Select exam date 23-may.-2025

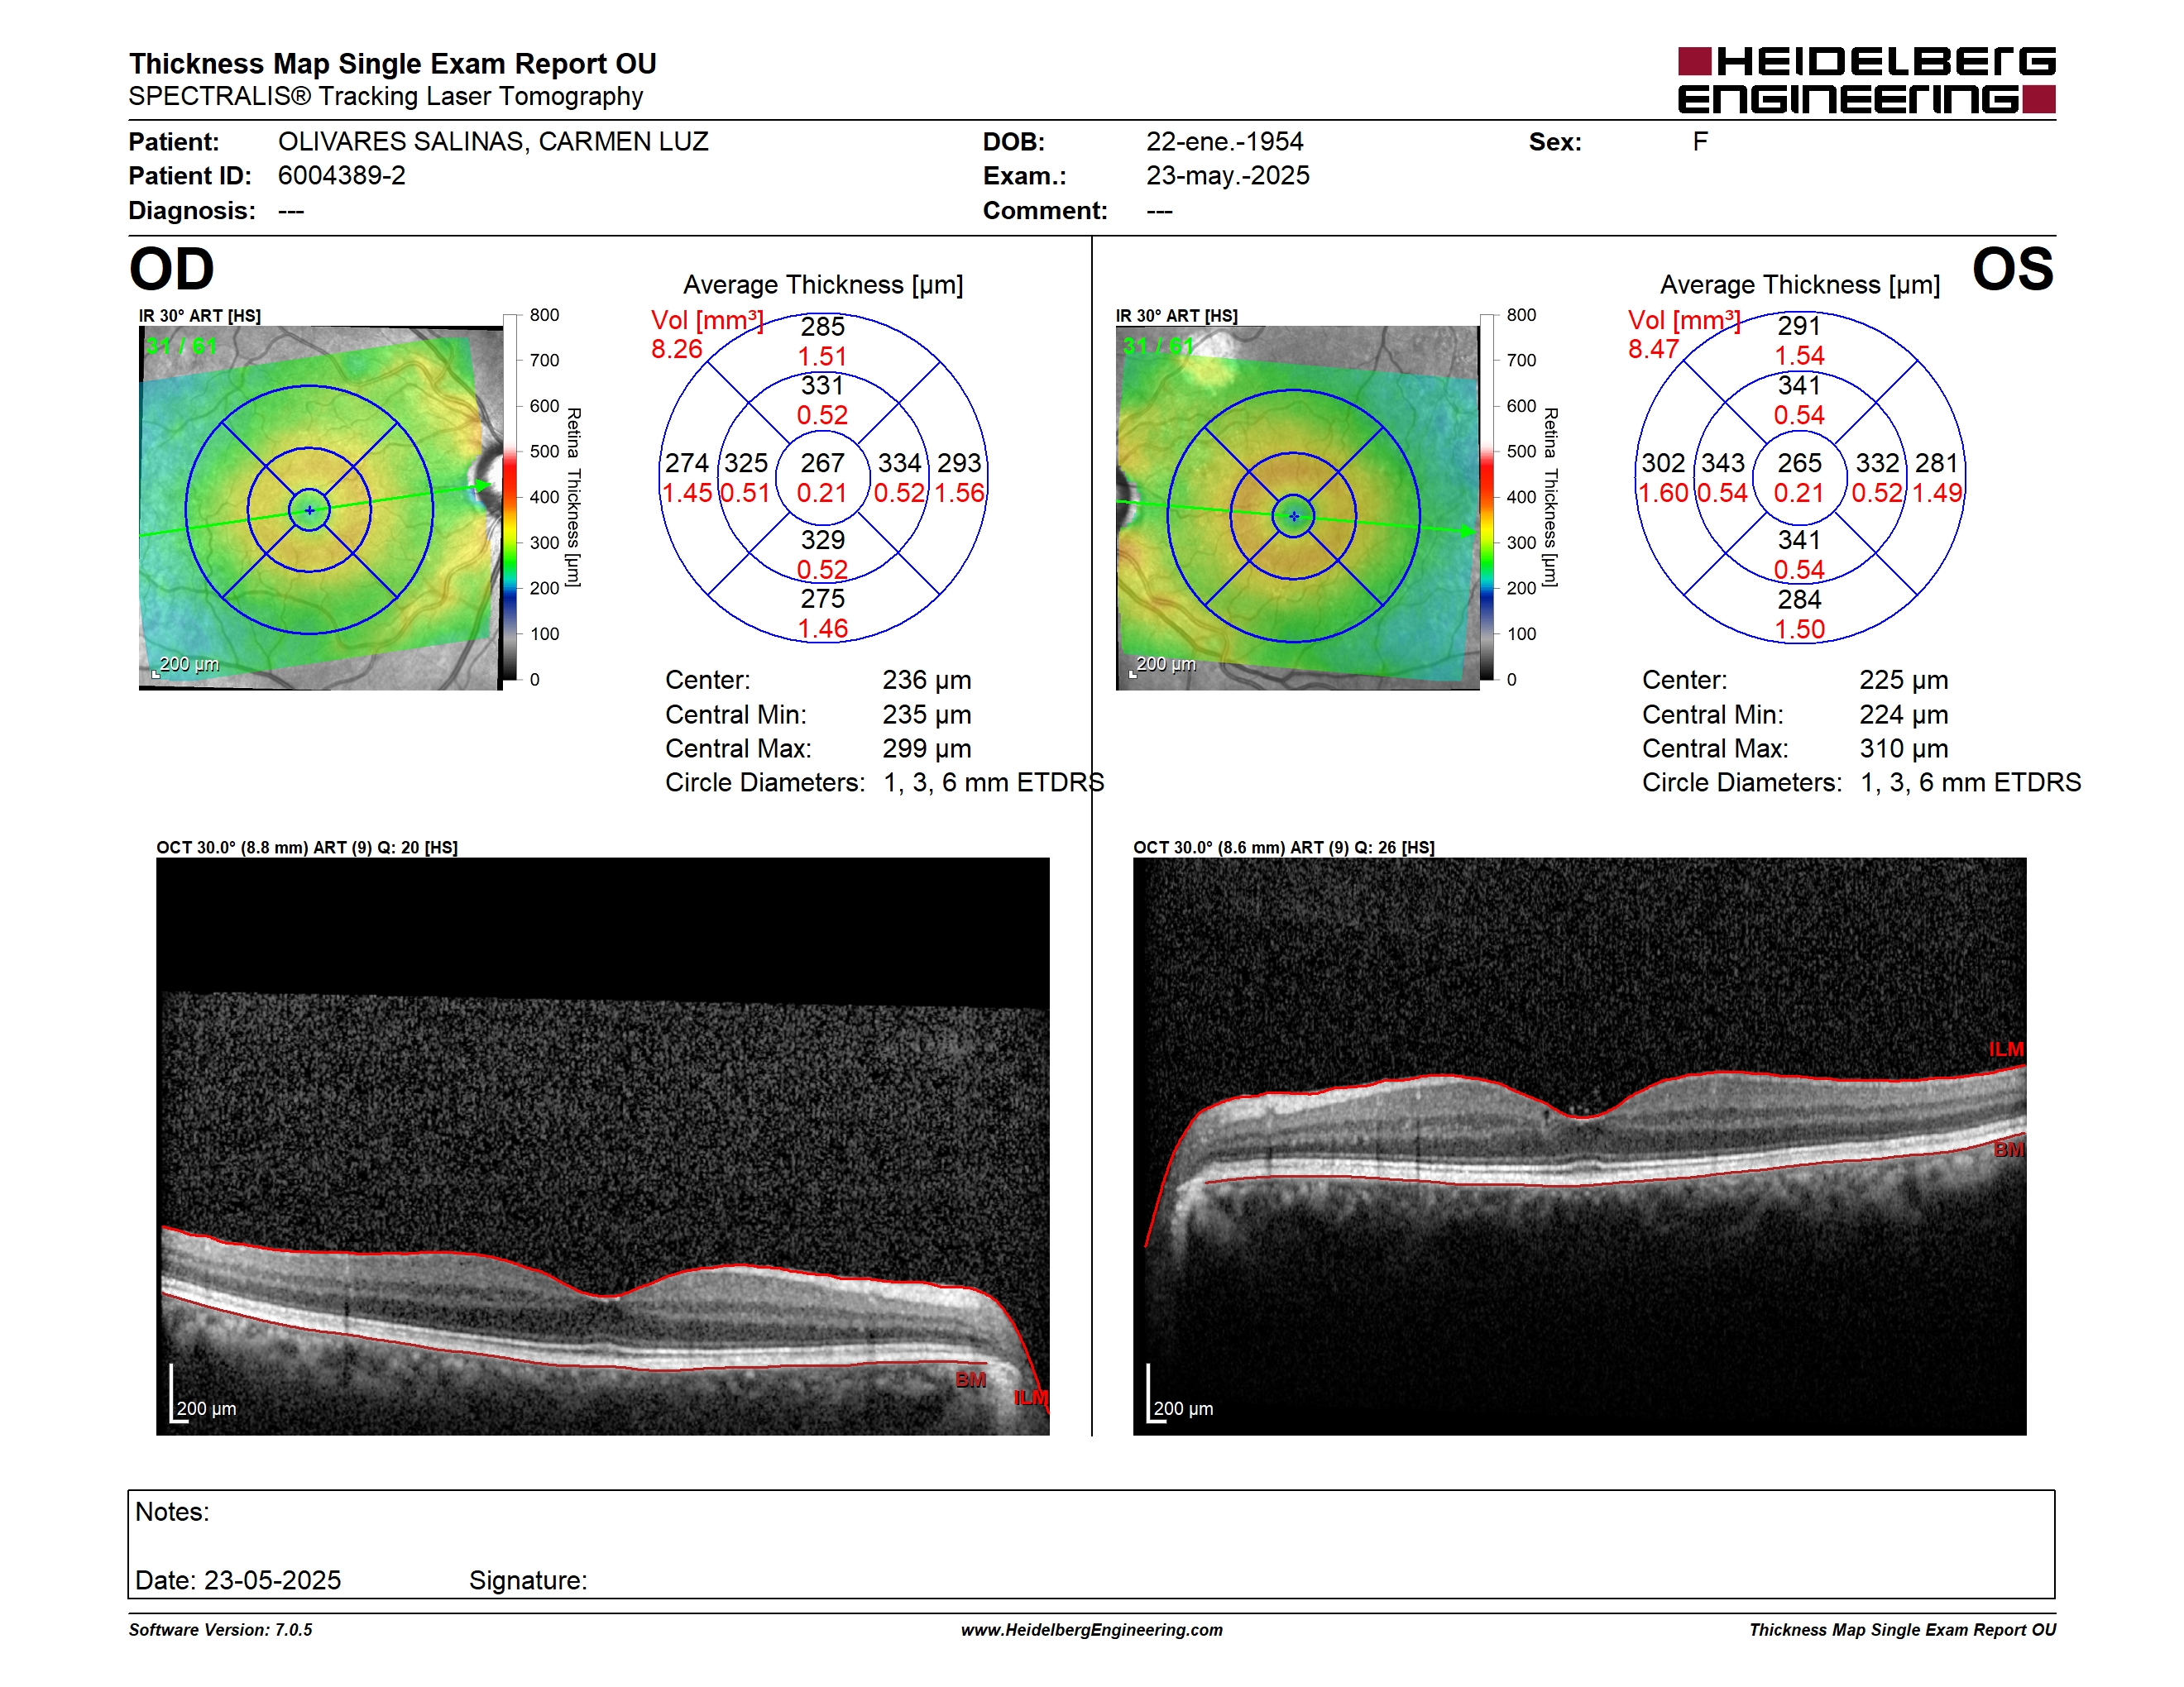pyautogui.click(x=1228, y=176)
